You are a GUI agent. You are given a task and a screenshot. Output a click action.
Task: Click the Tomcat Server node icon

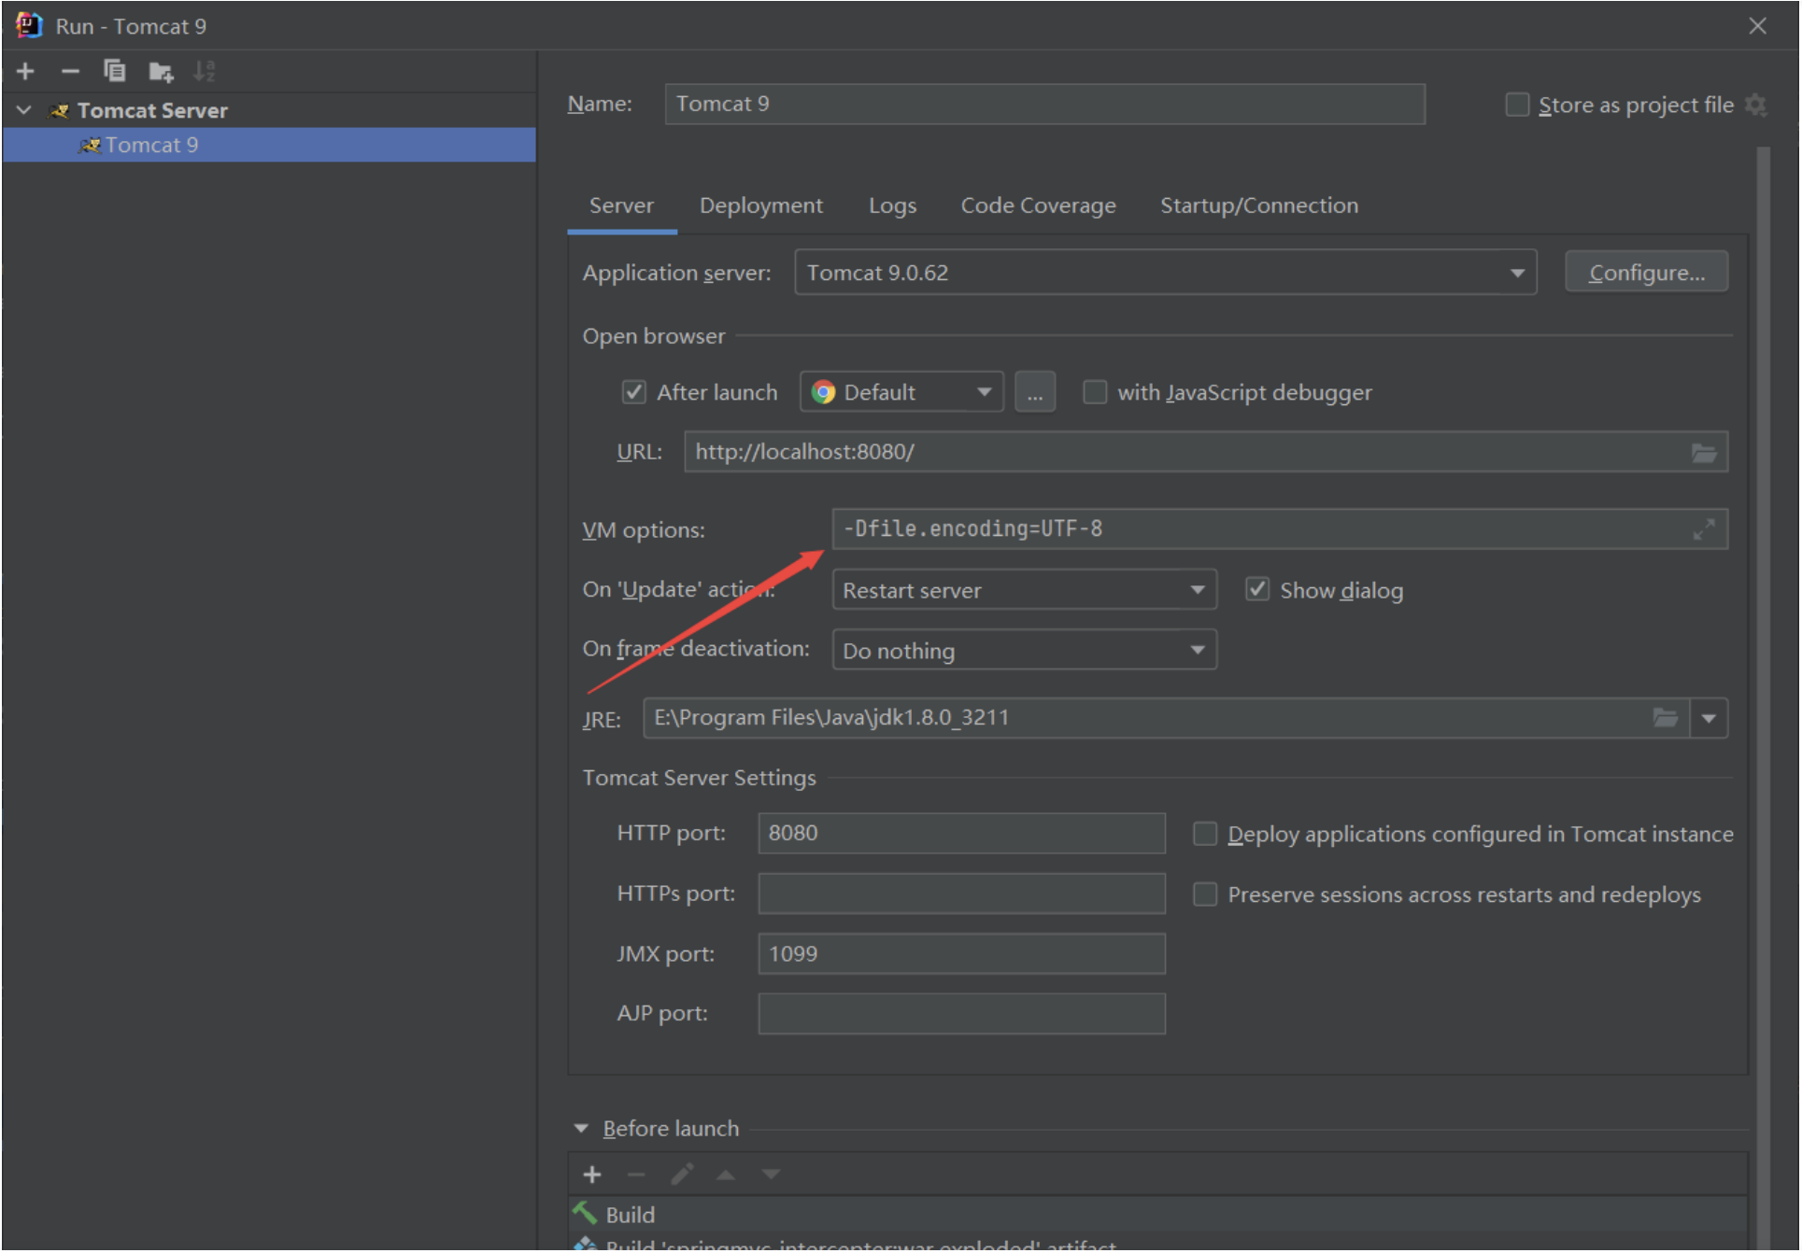point(59,111)
